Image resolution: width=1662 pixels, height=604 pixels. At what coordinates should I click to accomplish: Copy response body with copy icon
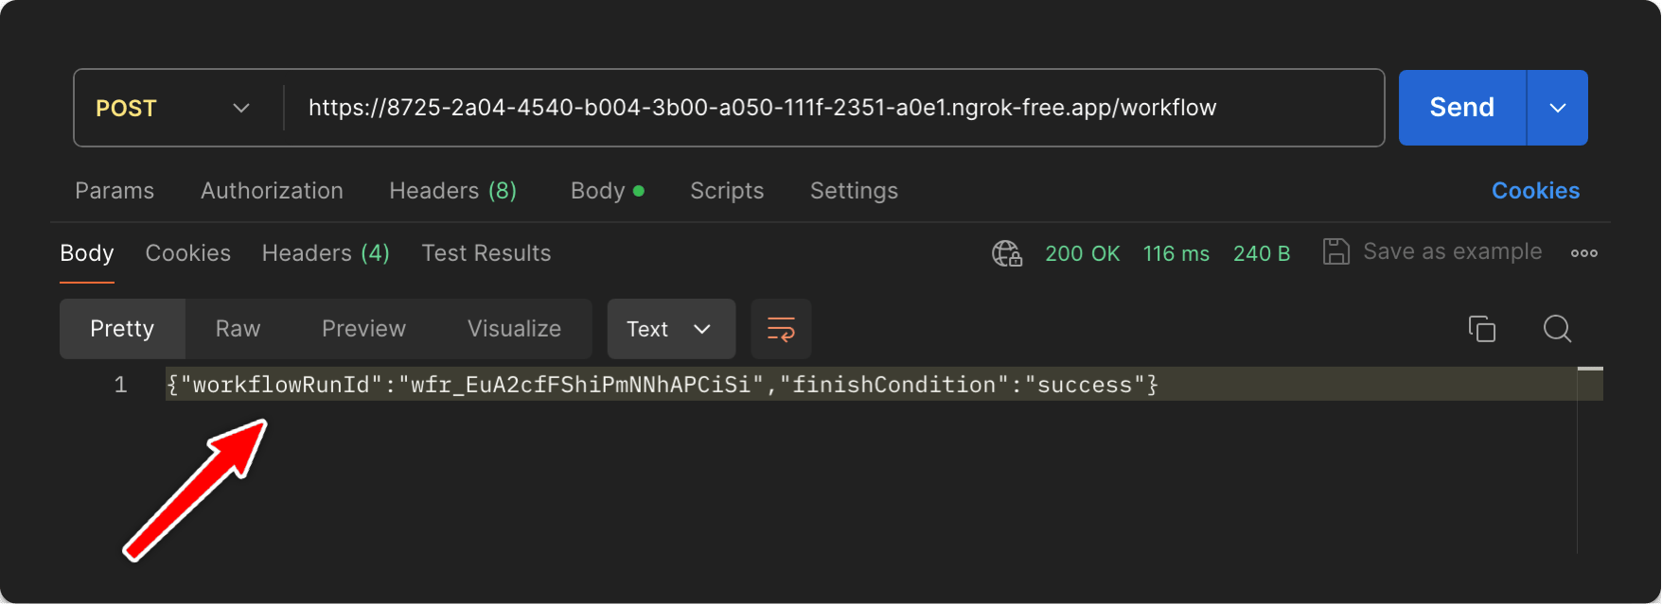pyautogui.click(x=1482, y=329)
